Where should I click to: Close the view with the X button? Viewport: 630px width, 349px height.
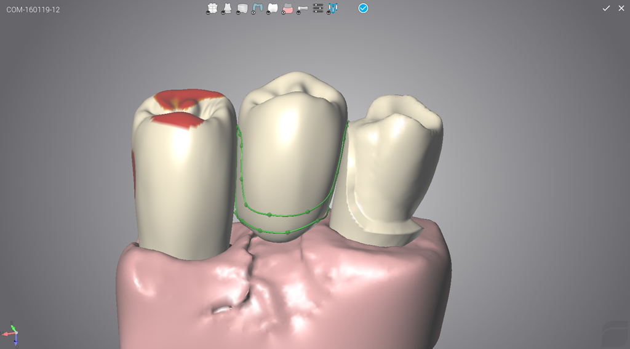tap(621, 8)
